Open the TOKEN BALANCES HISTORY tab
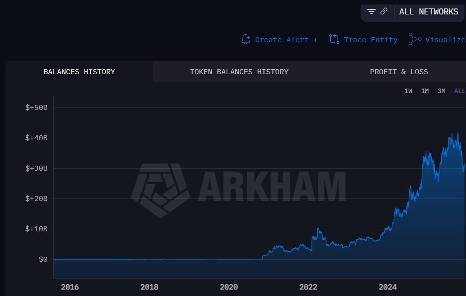Screen dimensions: 466x296 pyautogui.click(x=239, y=72)
